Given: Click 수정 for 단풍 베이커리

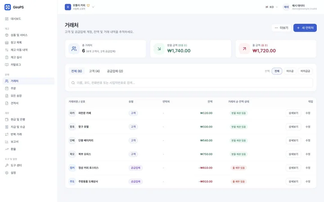Looking at the screenshot, I should [x=308, y=141].
